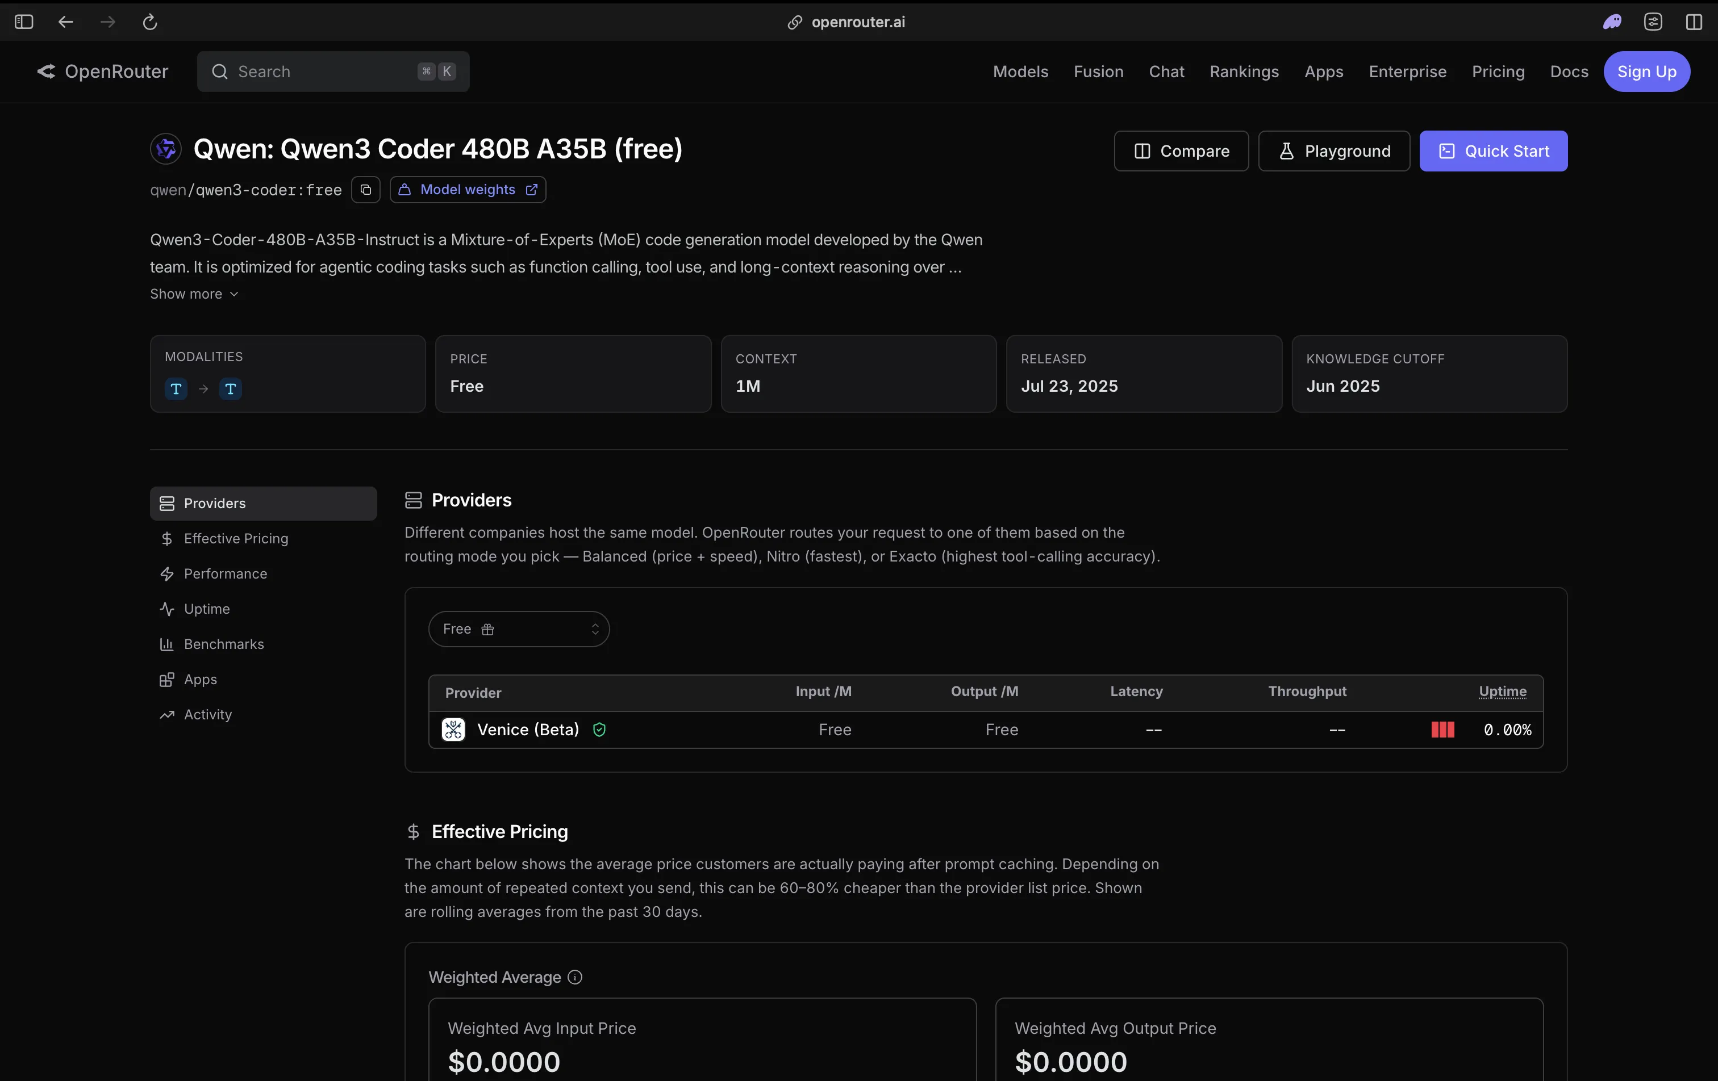
Task: Toggle the browser sidebar panel icon
Action: pyautogui.click(x=23, y=22)
